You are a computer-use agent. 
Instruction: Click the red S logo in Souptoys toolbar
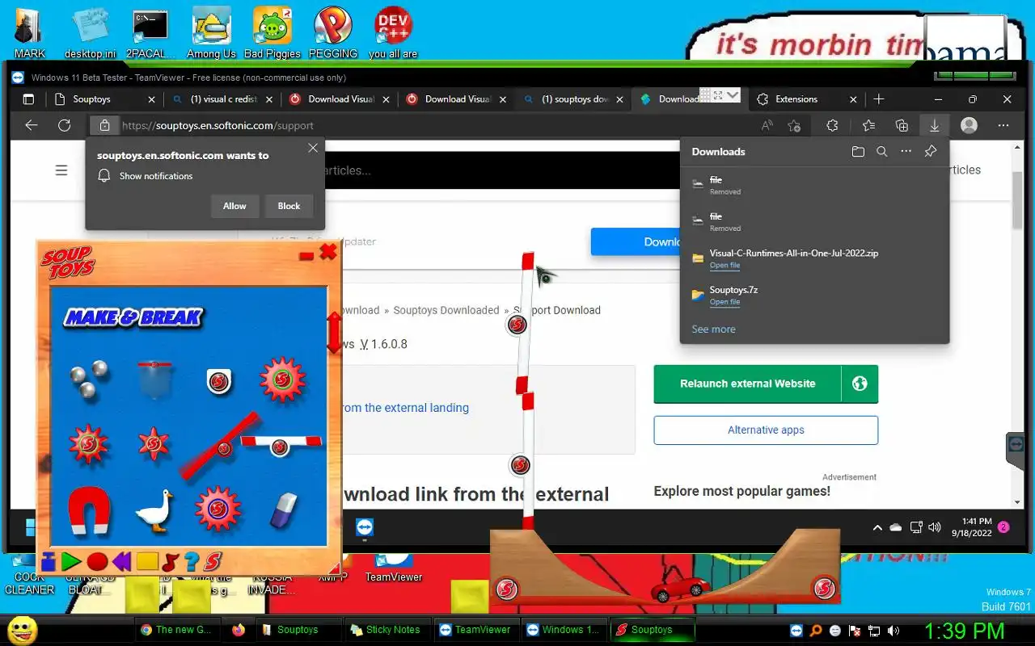tap(213, 560)
